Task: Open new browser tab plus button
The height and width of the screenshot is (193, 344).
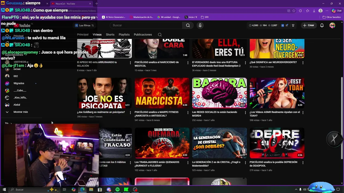Action: click(96, 3)
